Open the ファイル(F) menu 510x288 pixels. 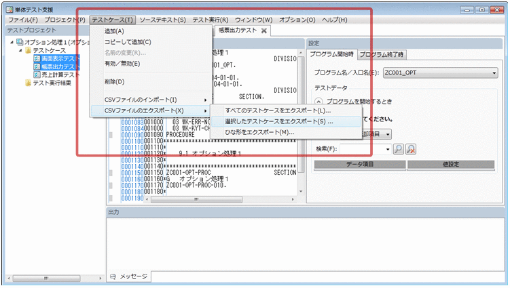click(23, 20)
